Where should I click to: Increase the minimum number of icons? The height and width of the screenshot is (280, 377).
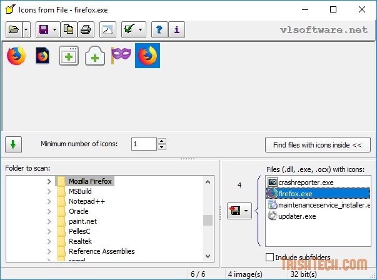(162, 141)
